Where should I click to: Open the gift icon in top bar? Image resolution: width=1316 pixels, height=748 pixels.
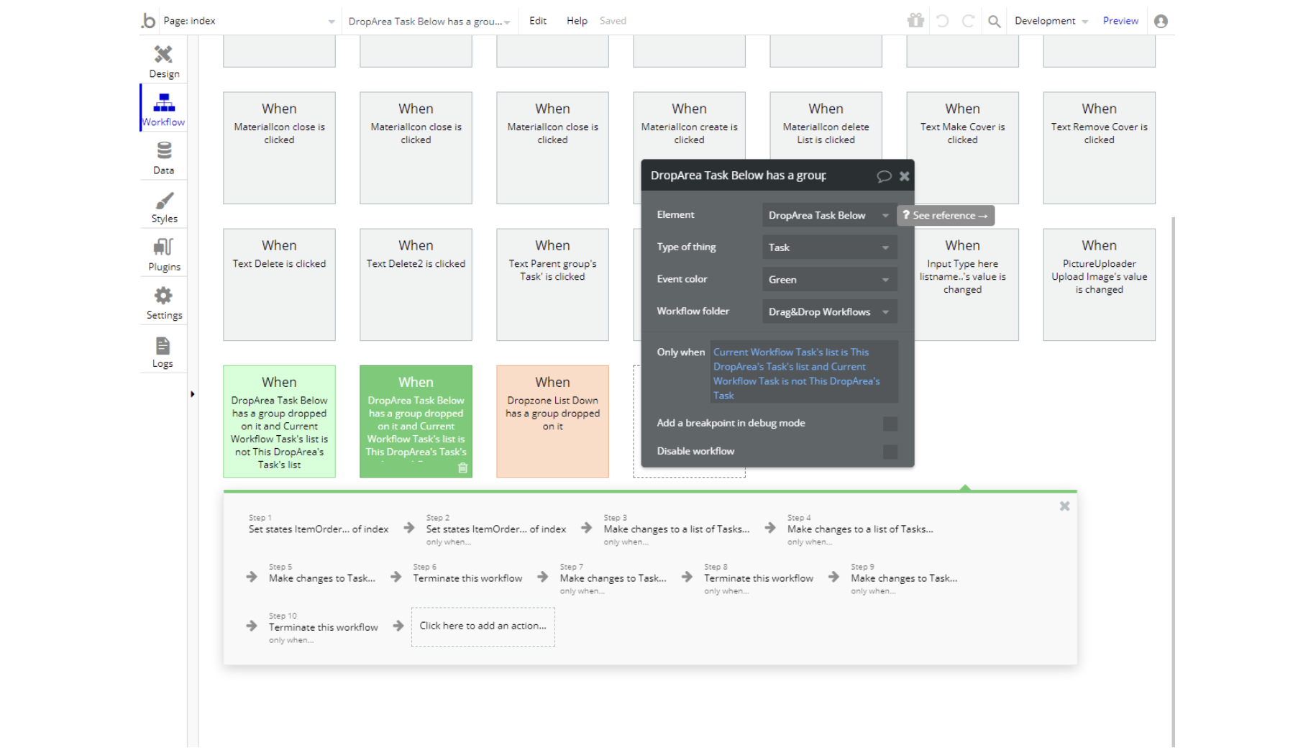click(915, 21)
